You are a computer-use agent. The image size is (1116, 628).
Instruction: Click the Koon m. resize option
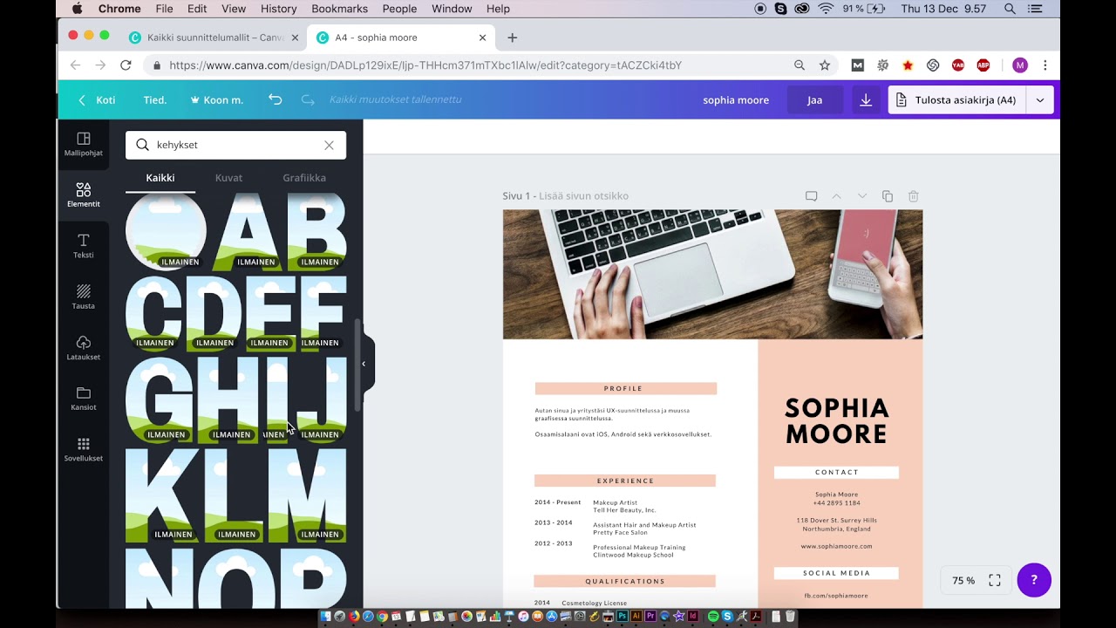[x=216, y=99]
